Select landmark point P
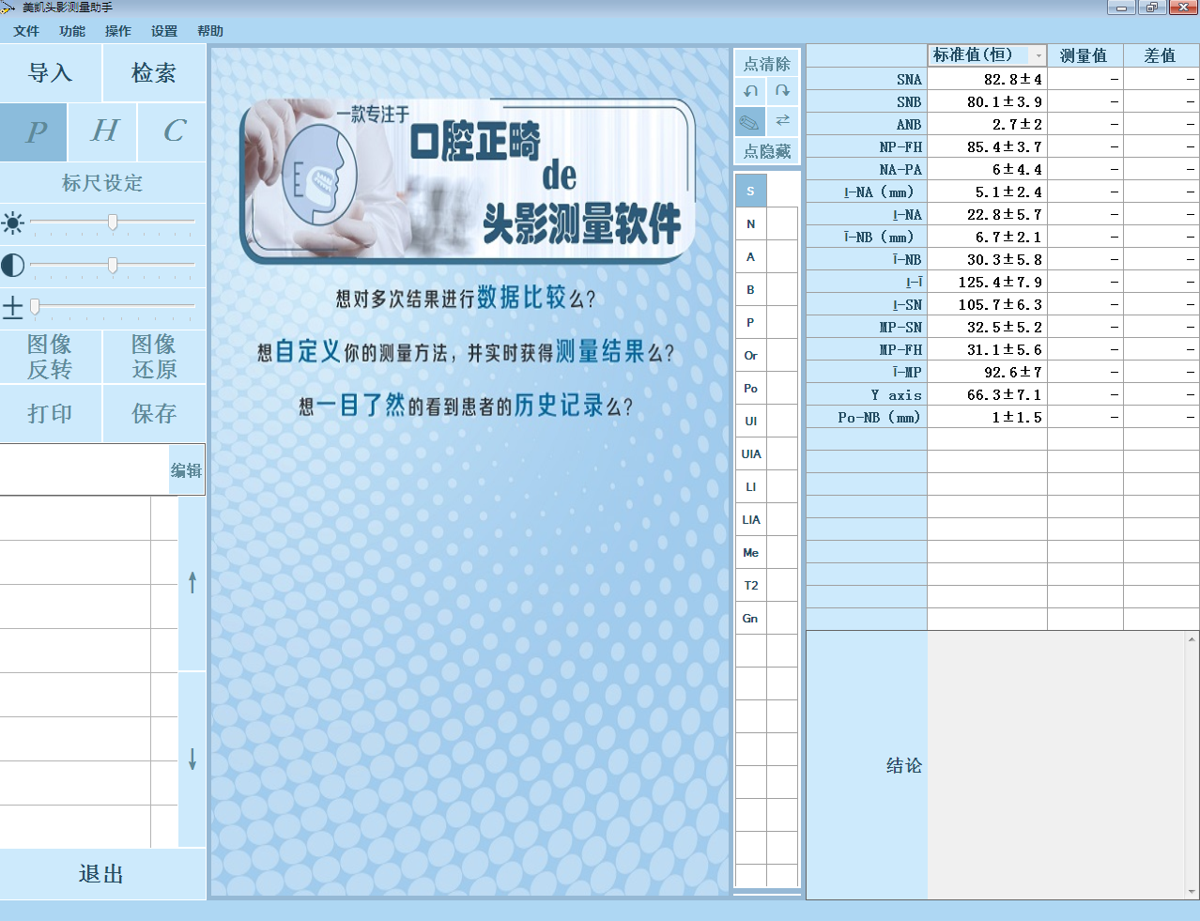 point(750,322)
